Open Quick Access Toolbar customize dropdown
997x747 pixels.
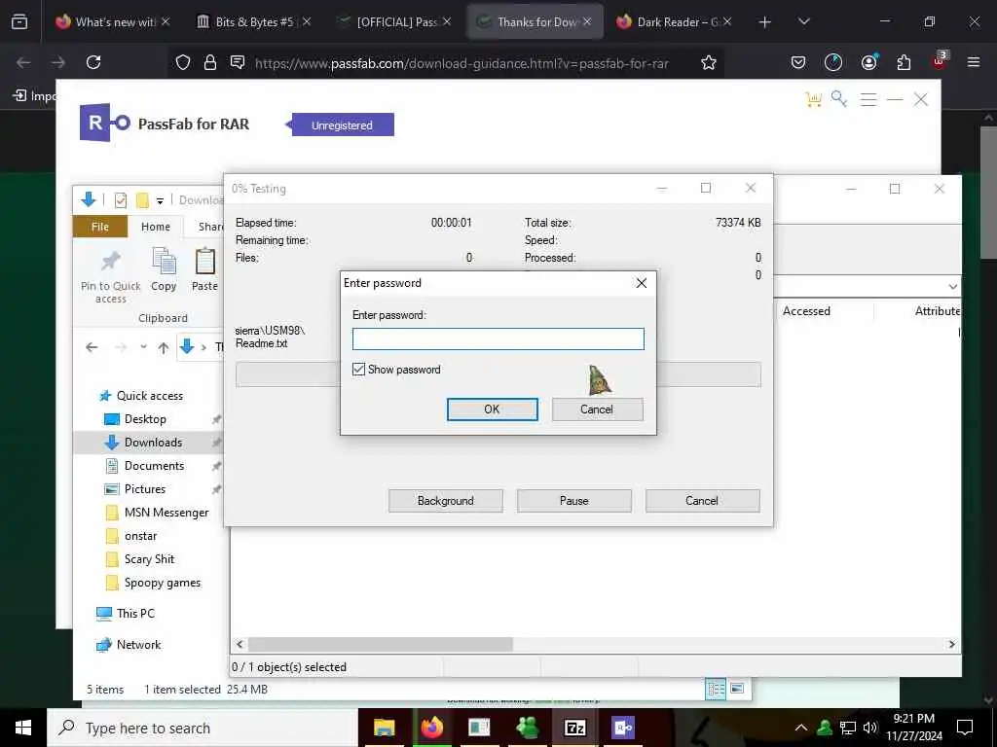[x=160, y=200]
